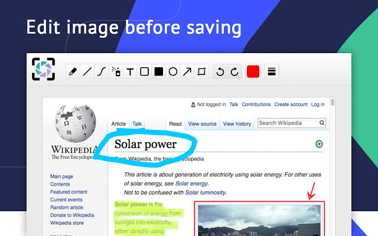The width and height of the screenshot is (378, 236).
Task: Select the arrow drawing tool
Action: (187, 71)
